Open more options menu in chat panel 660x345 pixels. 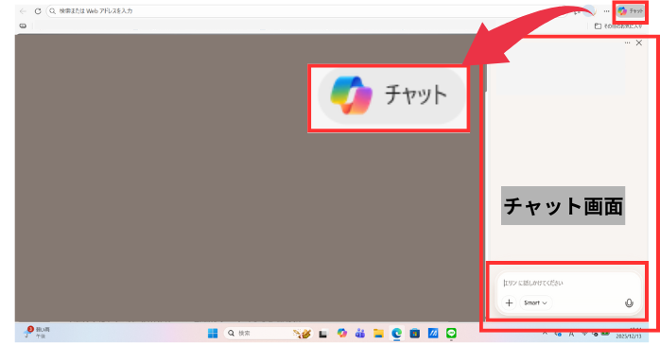pos(627,43)
